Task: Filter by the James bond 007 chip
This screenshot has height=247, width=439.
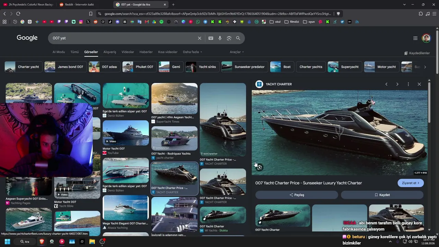Action: (x=65, y=67)
